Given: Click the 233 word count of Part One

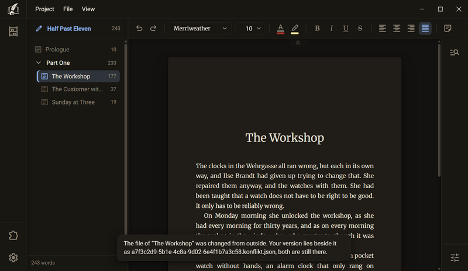Looking at the screenshot, I should point(112,63).
